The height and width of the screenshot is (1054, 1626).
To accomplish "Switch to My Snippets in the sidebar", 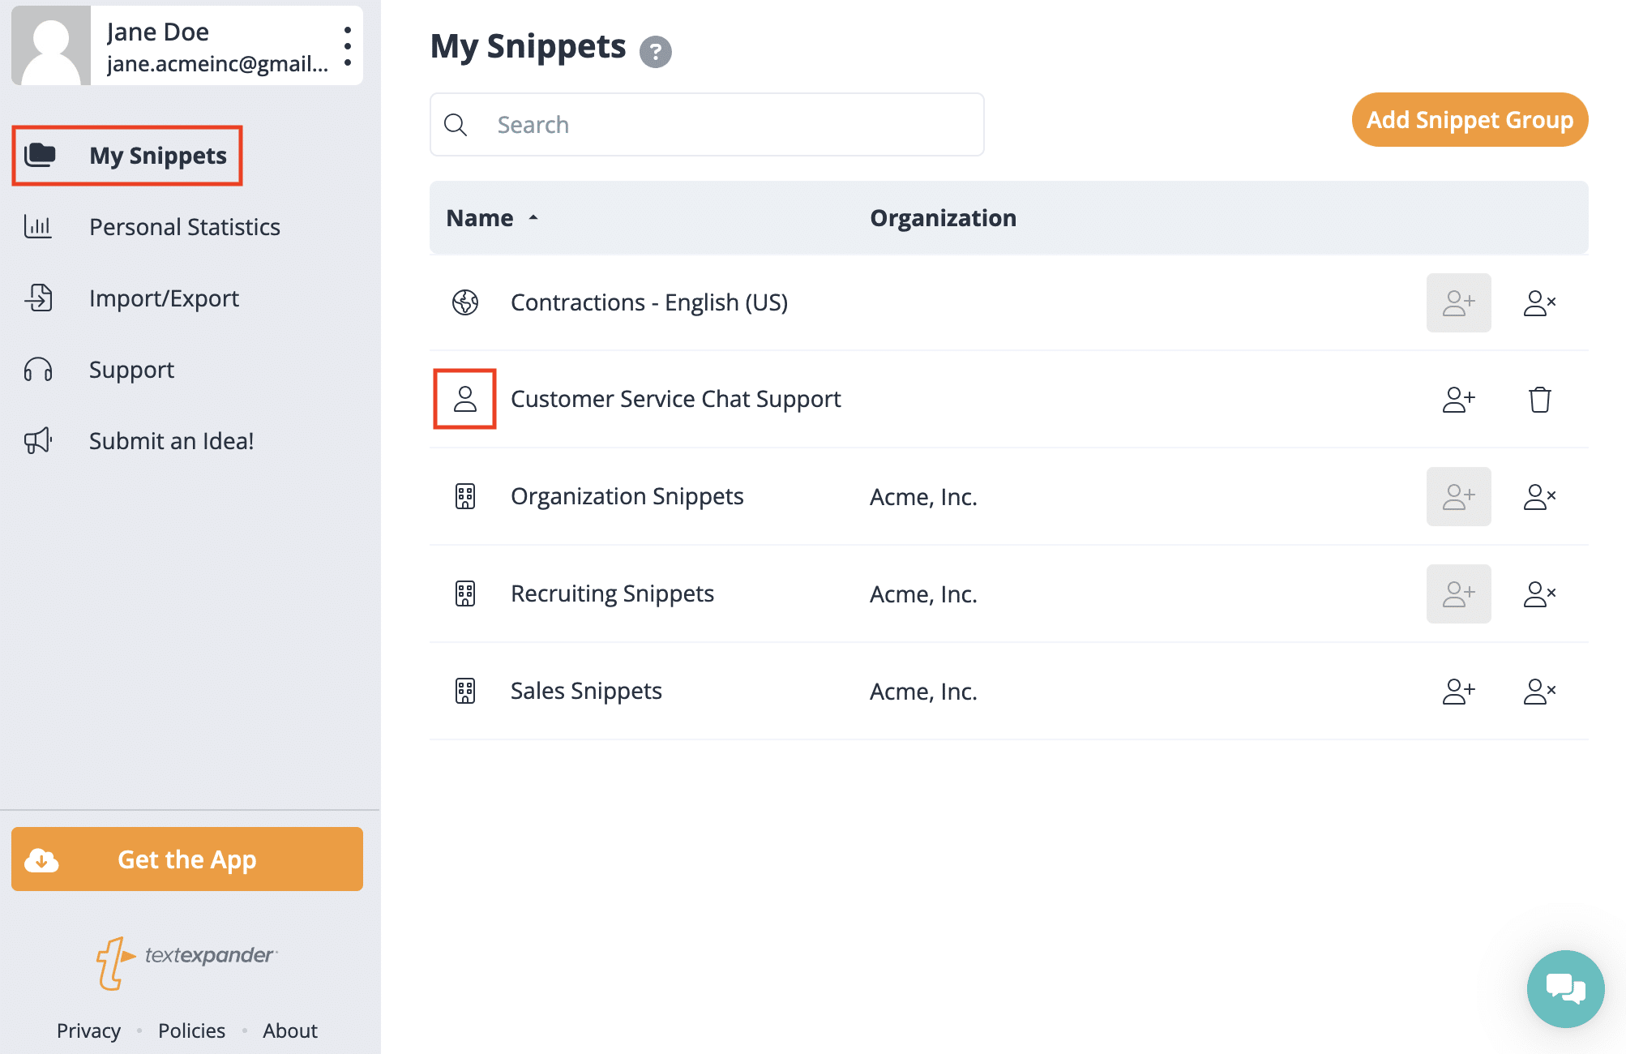I will tap(158, 156).
